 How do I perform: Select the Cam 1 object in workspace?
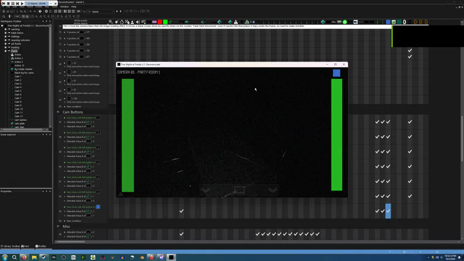[x=18, y=76]
